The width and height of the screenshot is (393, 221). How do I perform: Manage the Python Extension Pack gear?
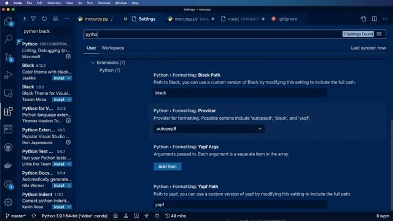click(x=68, y=142)
